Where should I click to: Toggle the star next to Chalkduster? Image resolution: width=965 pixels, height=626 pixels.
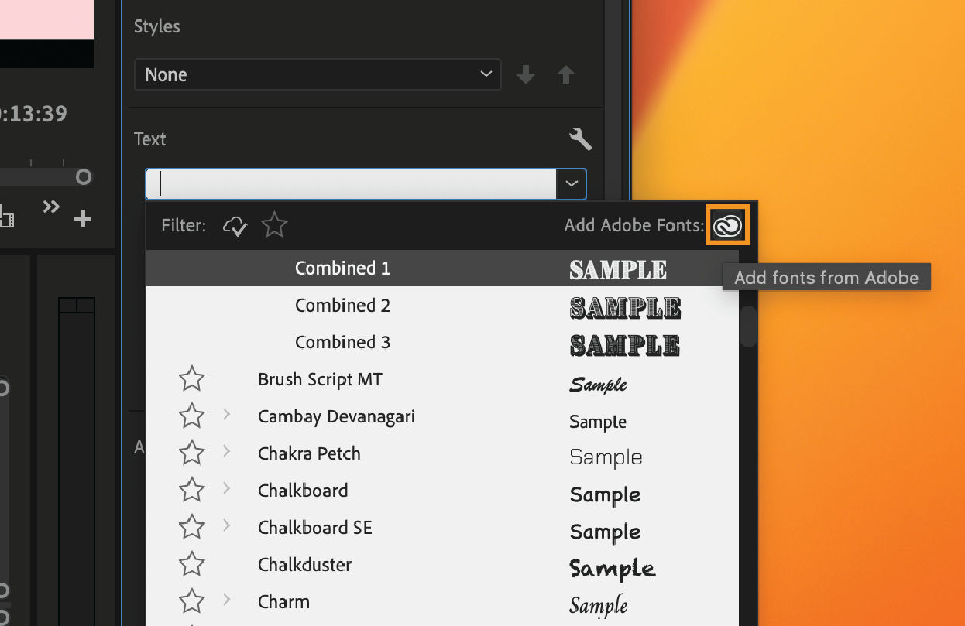pos(191,564)
